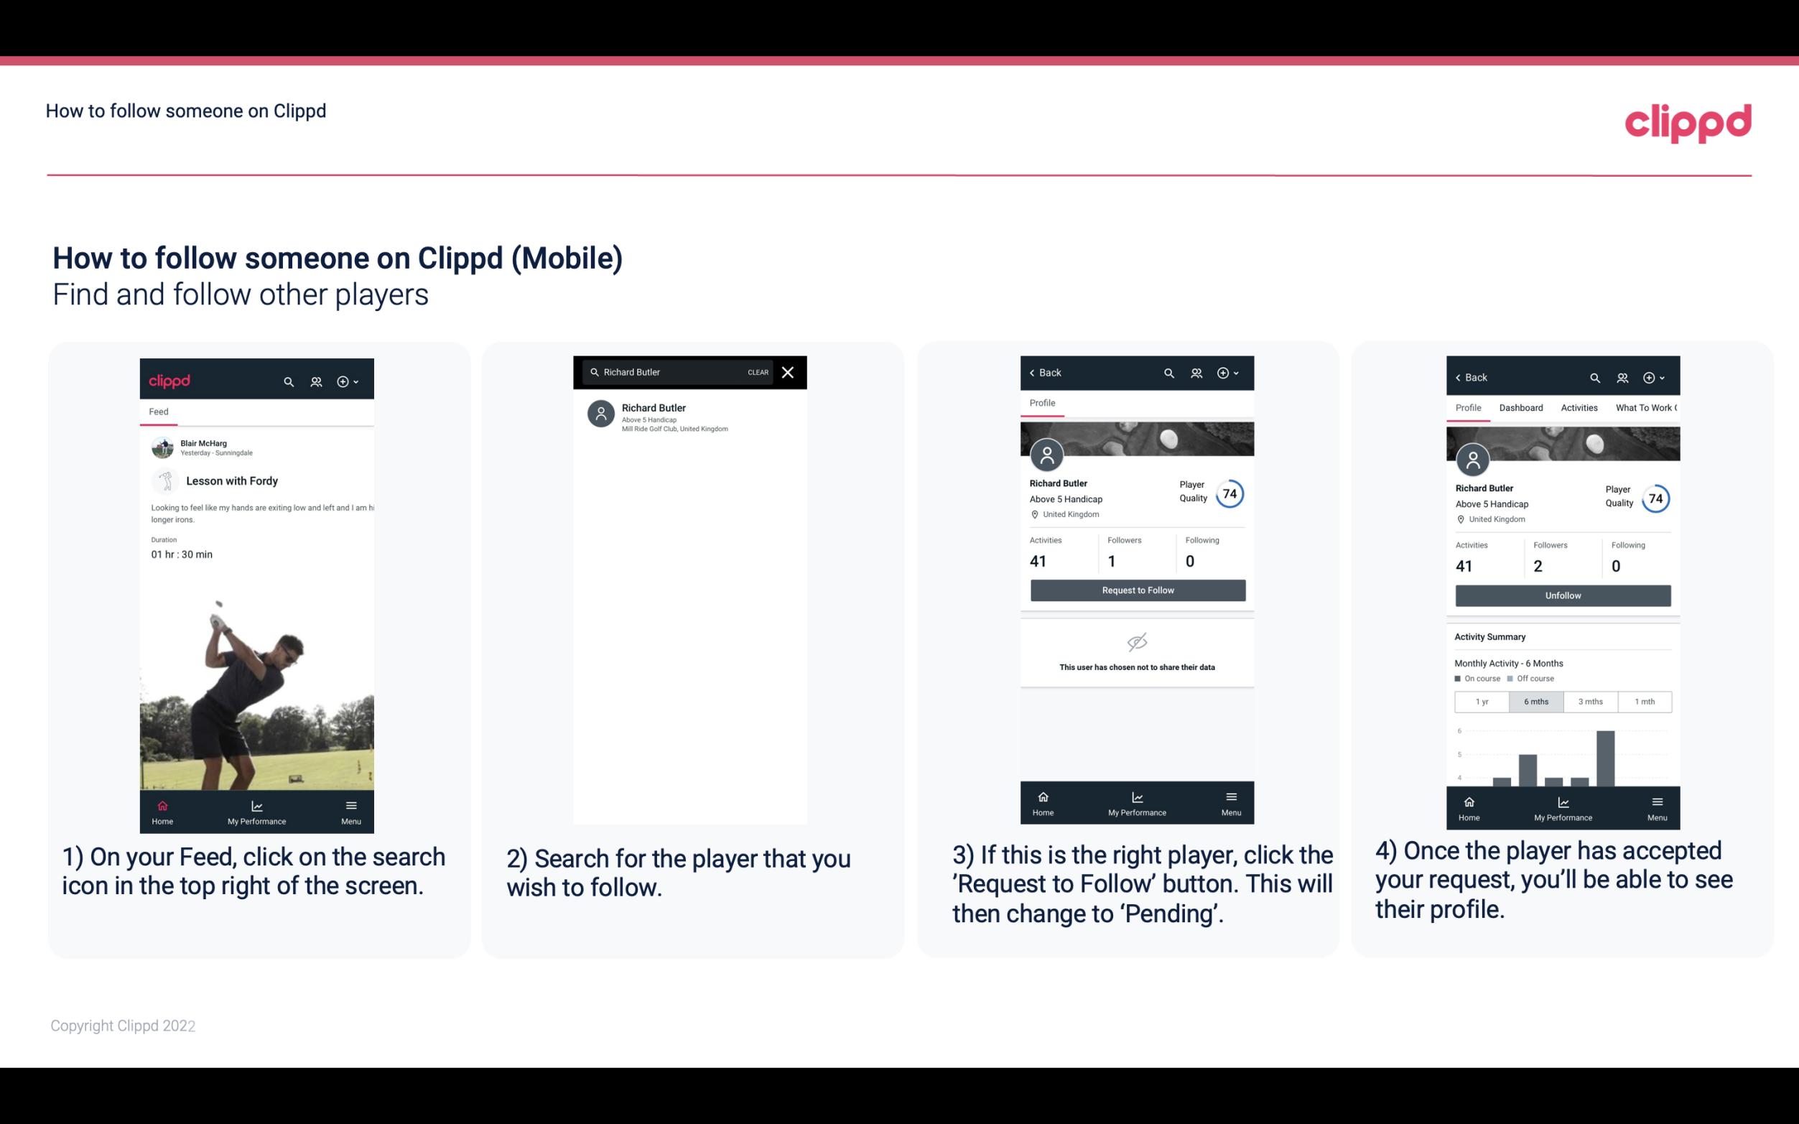
Task: Select the '1 mth' activity chart filter
Action: pos(1644,700)
